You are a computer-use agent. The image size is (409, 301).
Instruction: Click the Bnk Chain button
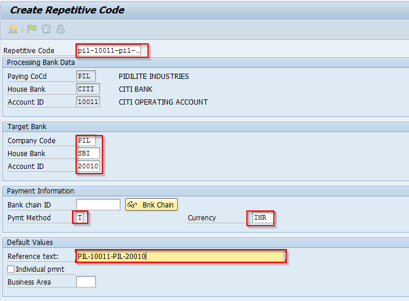(x=152, y=205)
